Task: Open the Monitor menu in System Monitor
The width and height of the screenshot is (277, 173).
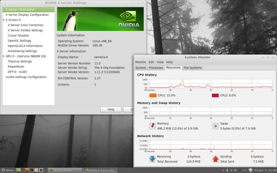Action: [141, 62]
